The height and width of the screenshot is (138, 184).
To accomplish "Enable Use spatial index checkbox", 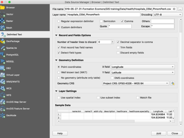I will click(59, 98).
